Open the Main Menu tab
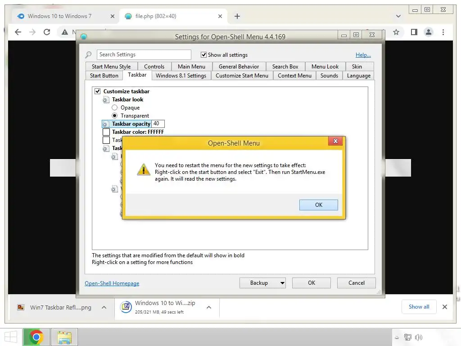Viewport: 461px width, 346px height. pos(191,67)
